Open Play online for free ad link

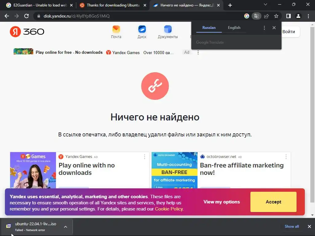click(x=69, y=52)
